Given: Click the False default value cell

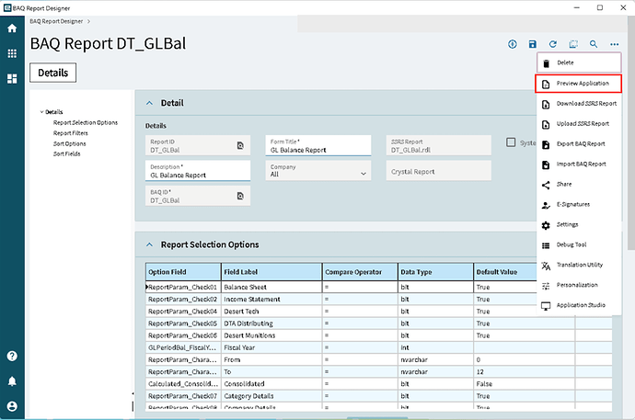Looking at the screenshot, I should [x=524, y=383].
